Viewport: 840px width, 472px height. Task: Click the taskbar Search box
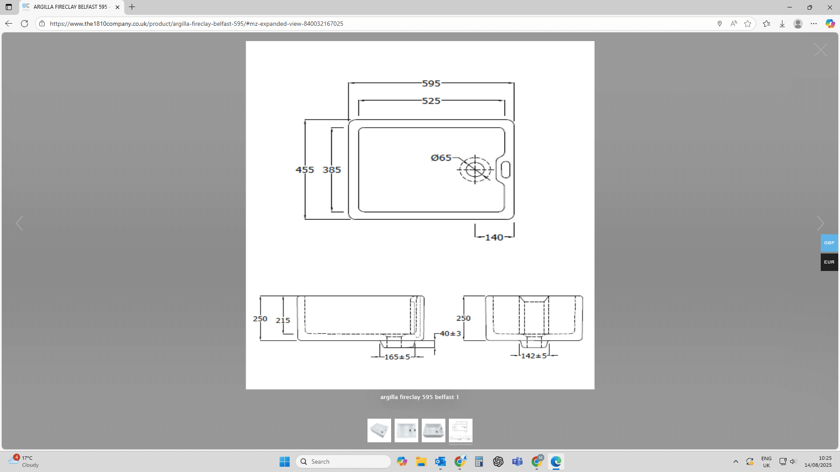click(x=343, y=462)
